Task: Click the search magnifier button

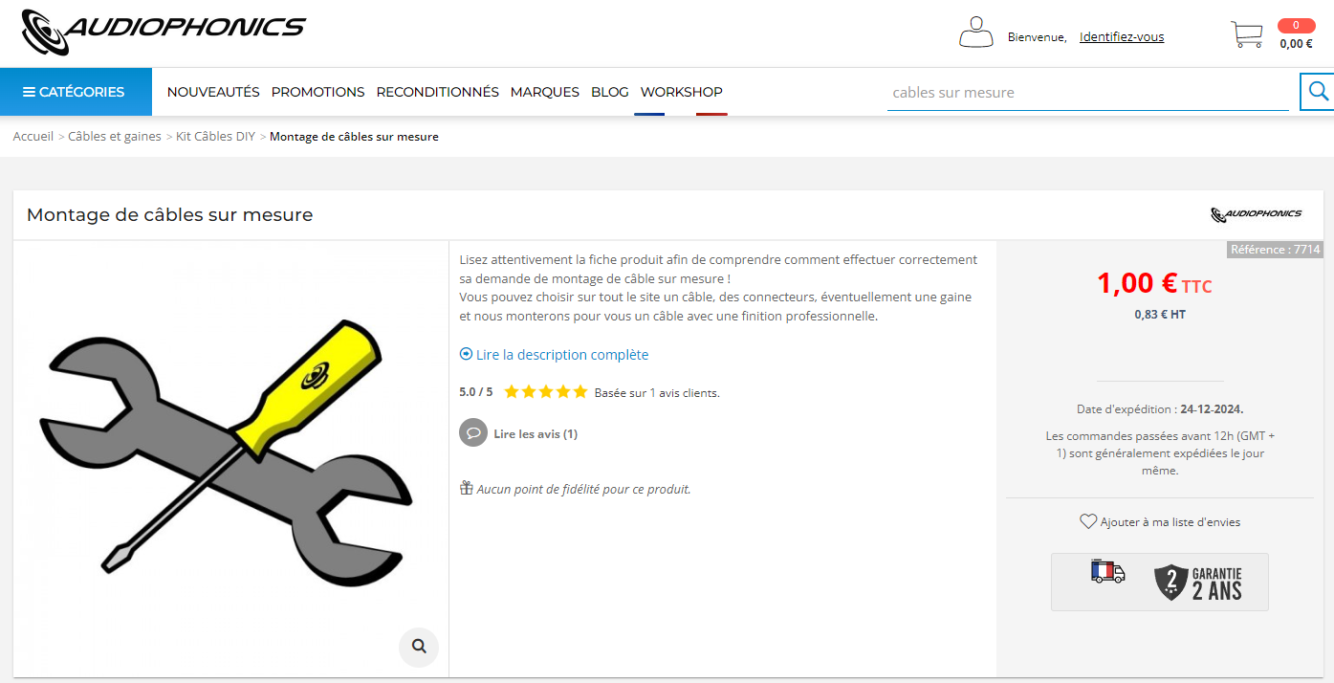Action: [1318, 92]
